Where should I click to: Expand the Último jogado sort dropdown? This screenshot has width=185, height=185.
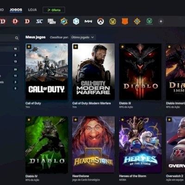coord(83,37)
